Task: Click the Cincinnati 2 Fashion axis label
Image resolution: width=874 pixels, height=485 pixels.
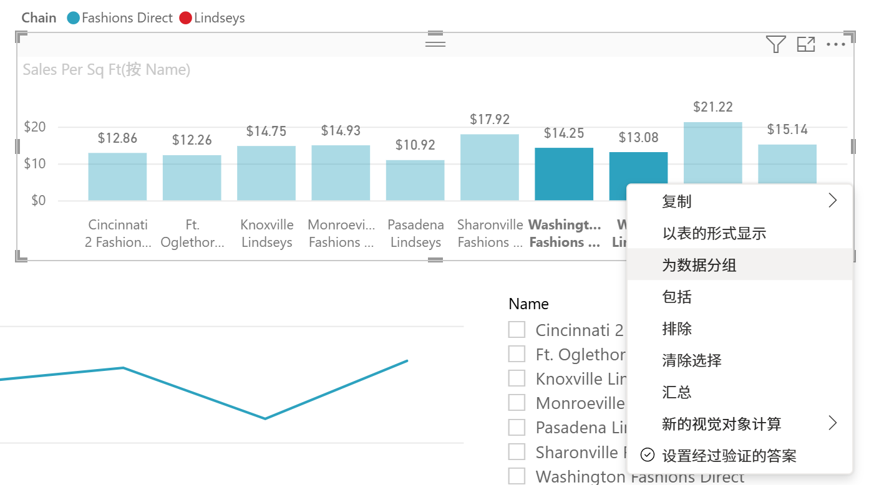Action: pos(118,233)
